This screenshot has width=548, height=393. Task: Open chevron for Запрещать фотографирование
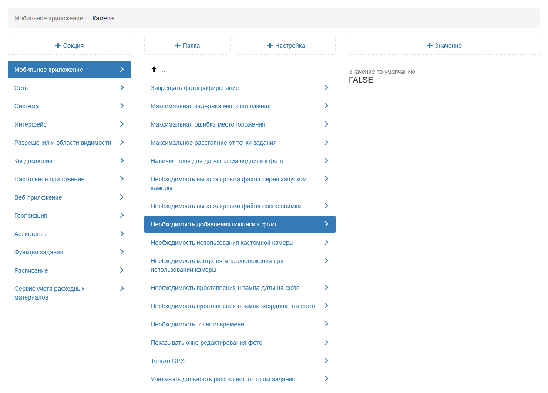tap(326, 88)
